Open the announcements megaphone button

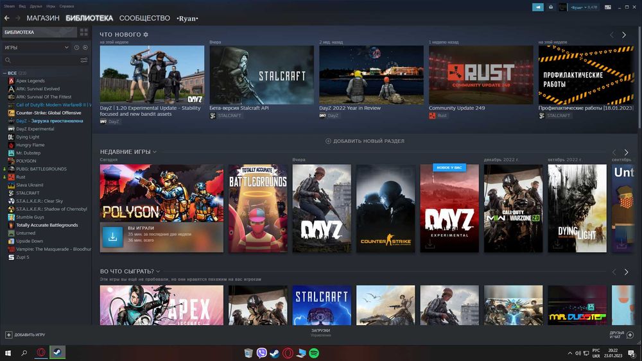(537, 7)
